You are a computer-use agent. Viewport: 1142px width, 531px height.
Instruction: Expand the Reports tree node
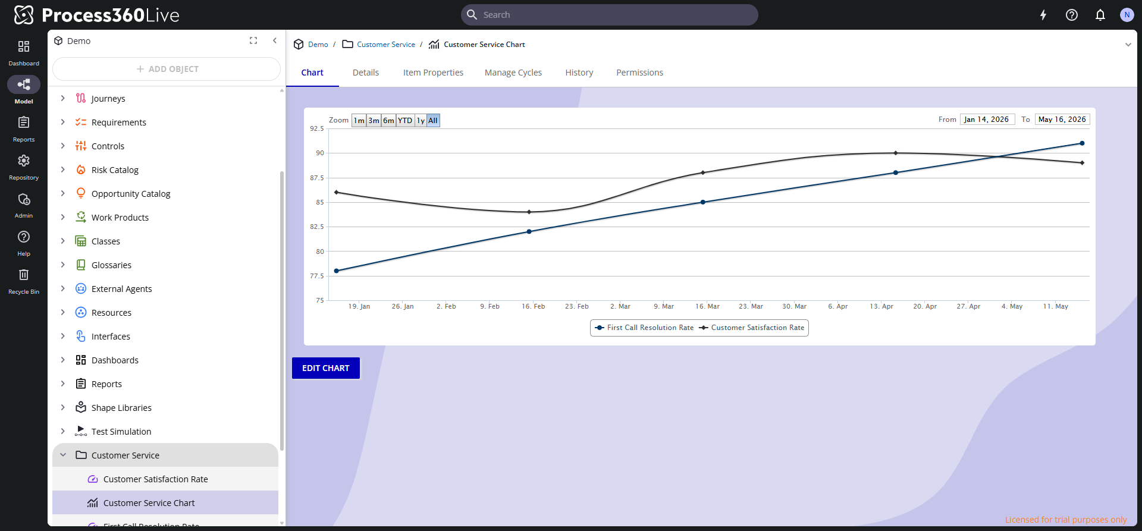tap(63, 384)
